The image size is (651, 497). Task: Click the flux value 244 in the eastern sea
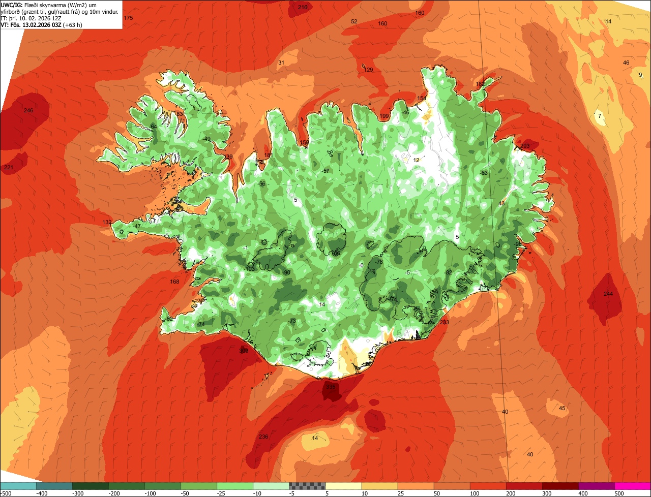pos(608,294)
